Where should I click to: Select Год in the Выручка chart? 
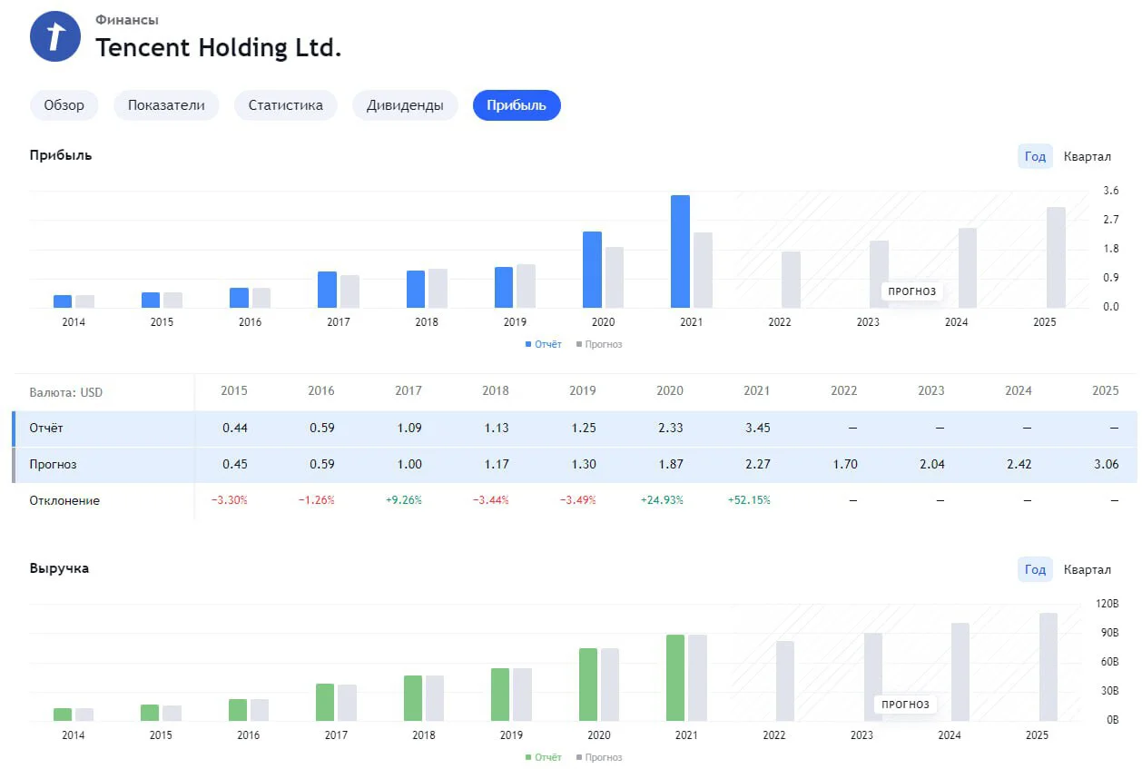(1035, 569)
